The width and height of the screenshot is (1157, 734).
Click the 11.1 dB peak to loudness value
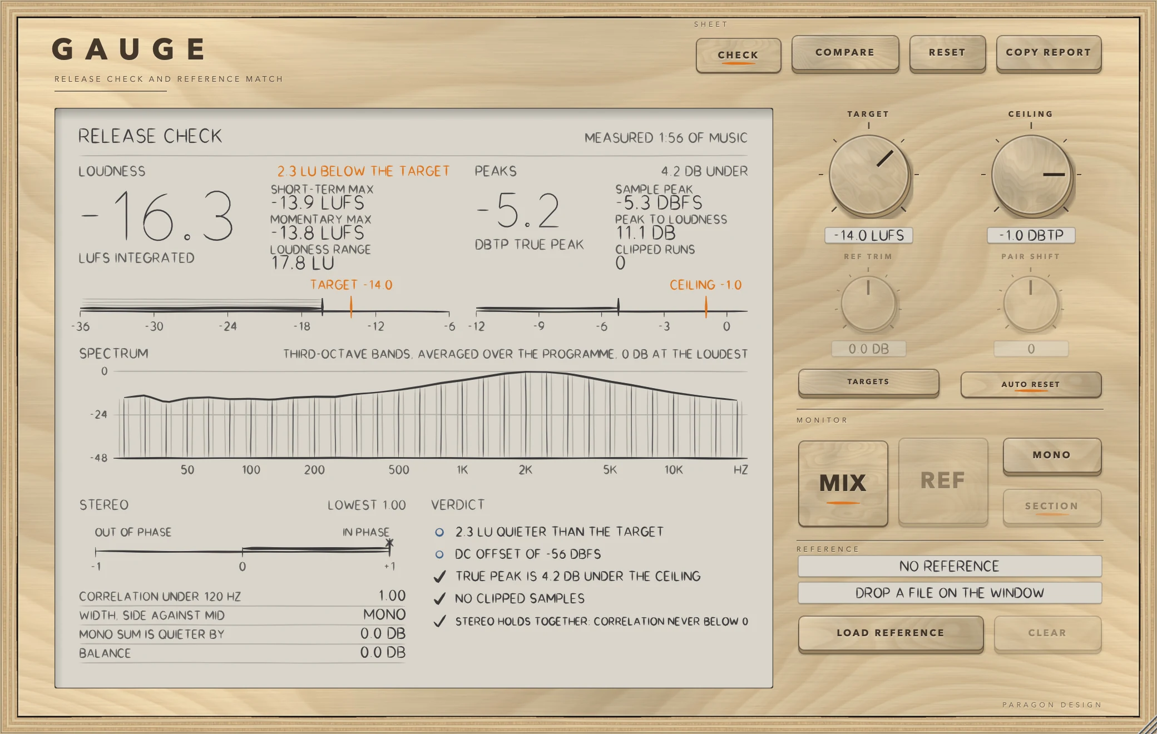646,233
